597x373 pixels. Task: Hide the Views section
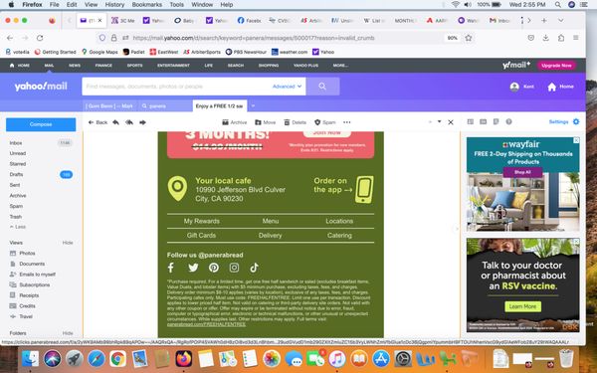point(68,243)
